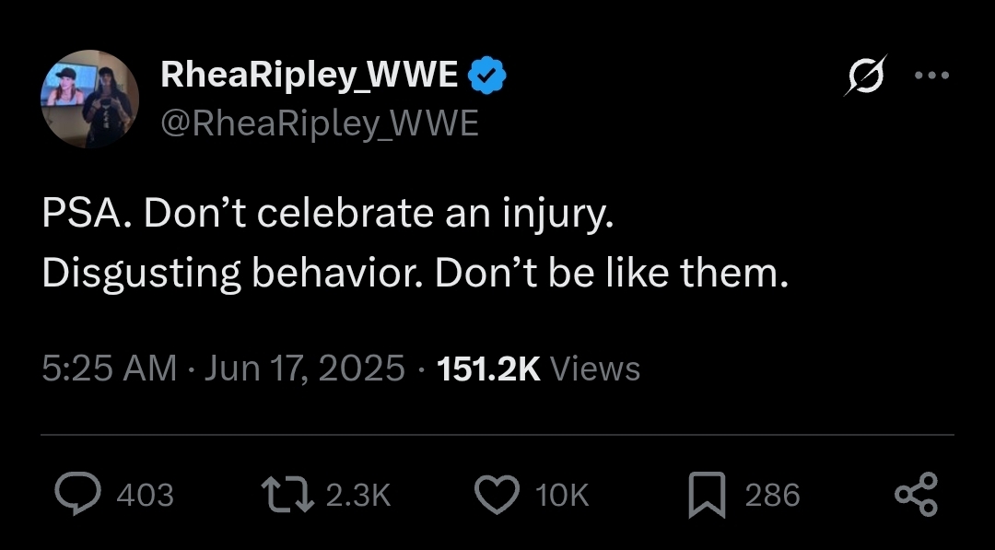995x550 pixels.
Task: Bookmark this post with bookmark icon
Action: tap(708, 495)
